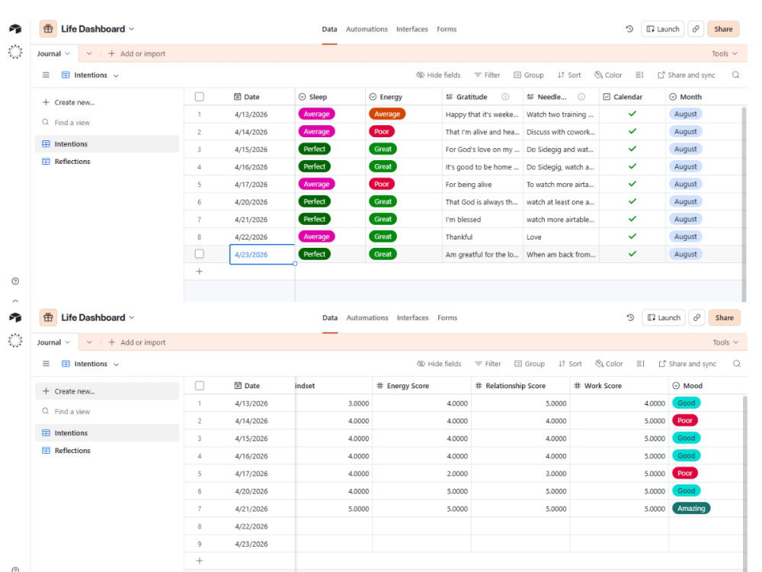This screenshot has width=762, height=572.
Task: Open base history icon in bottom window
Action: 630,317
